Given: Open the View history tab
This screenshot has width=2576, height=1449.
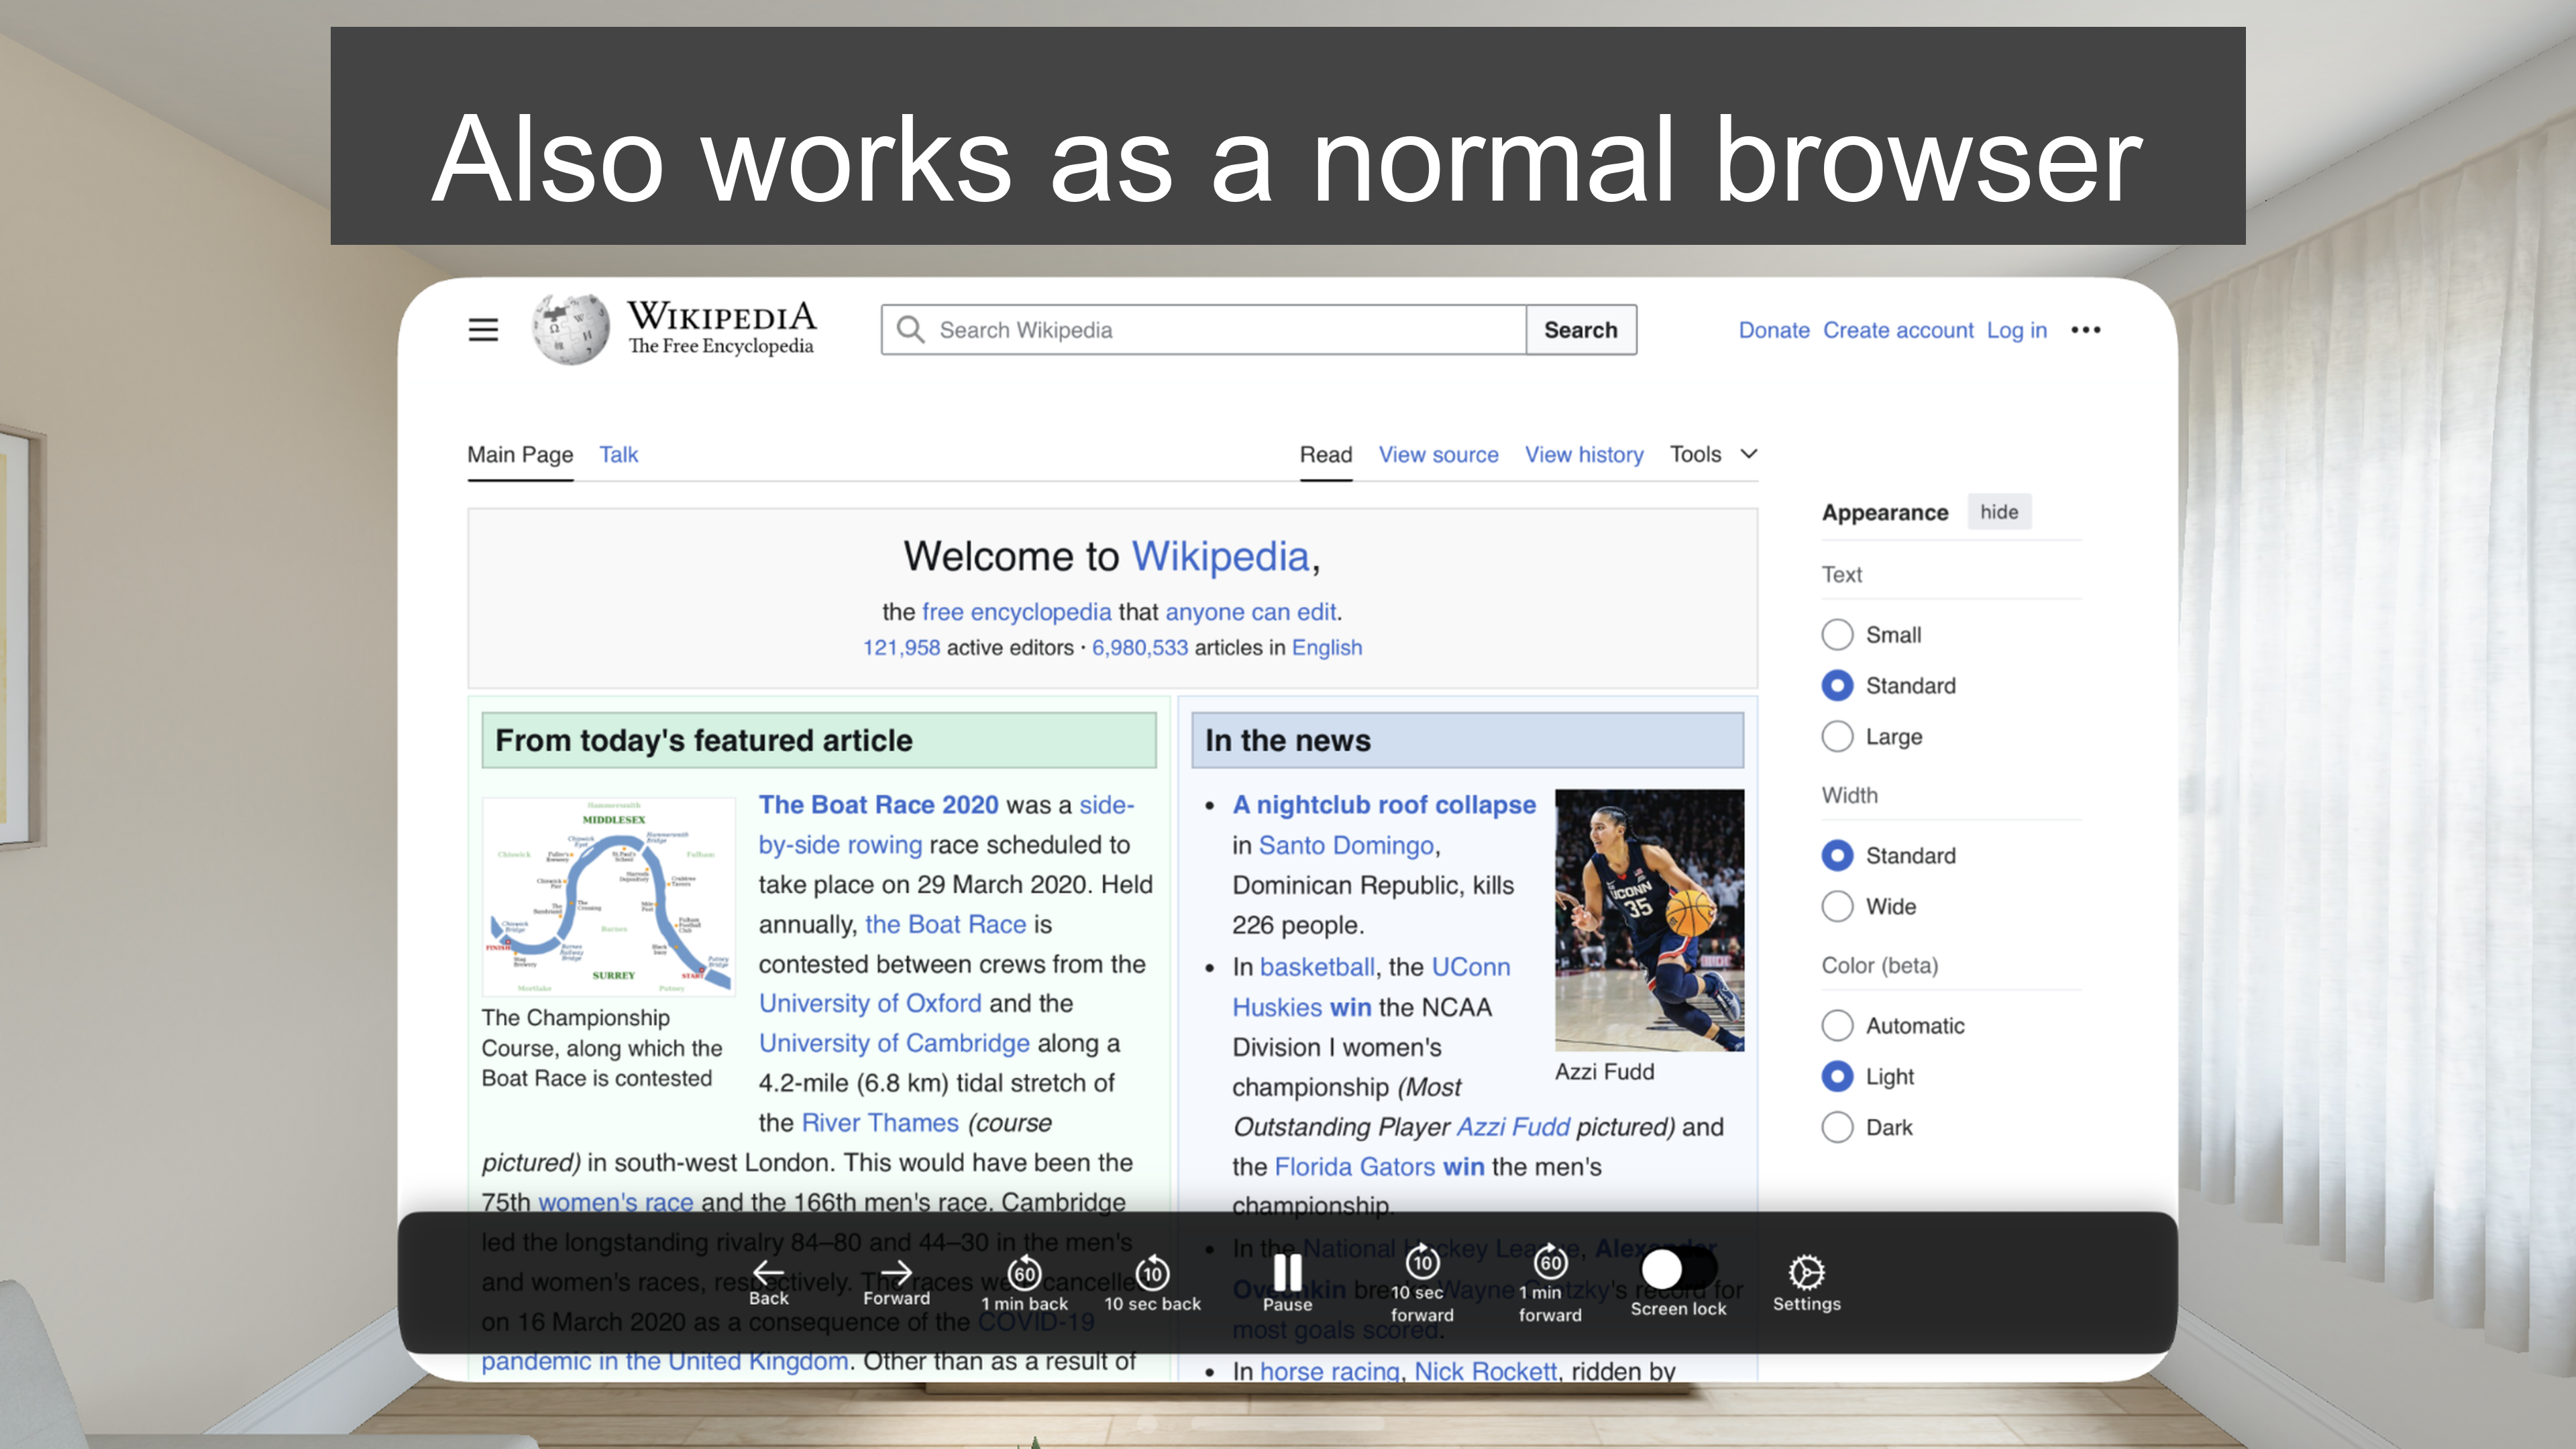Looking at the screenshot, I should pyautogui.click(x=1583, y=455).
